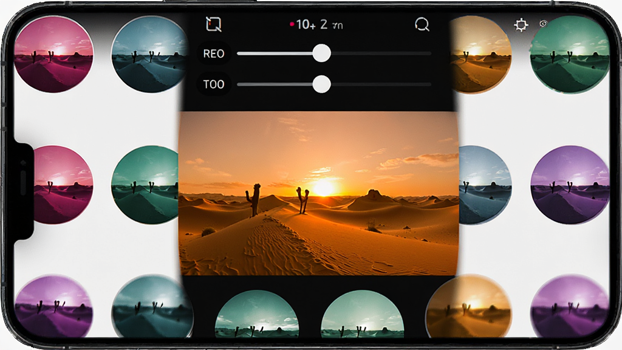Choose the bottom-right purple filter circle
Image resolution: width=622 pixels, height=350 pixels.
(x=570, y=306)
